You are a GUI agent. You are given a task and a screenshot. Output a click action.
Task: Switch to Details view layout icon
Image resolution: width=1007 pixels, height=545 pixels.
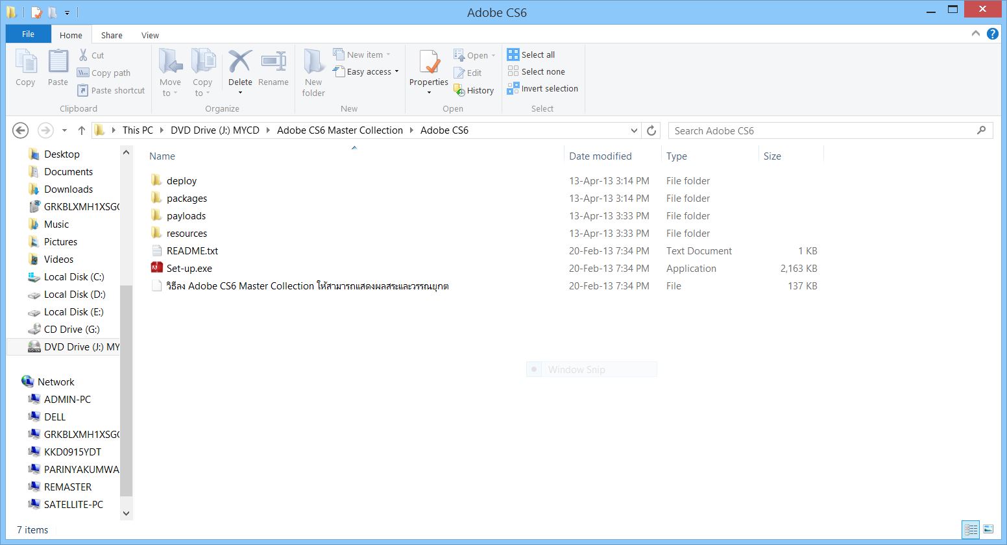pyautogui.click(x=971, y=529)
